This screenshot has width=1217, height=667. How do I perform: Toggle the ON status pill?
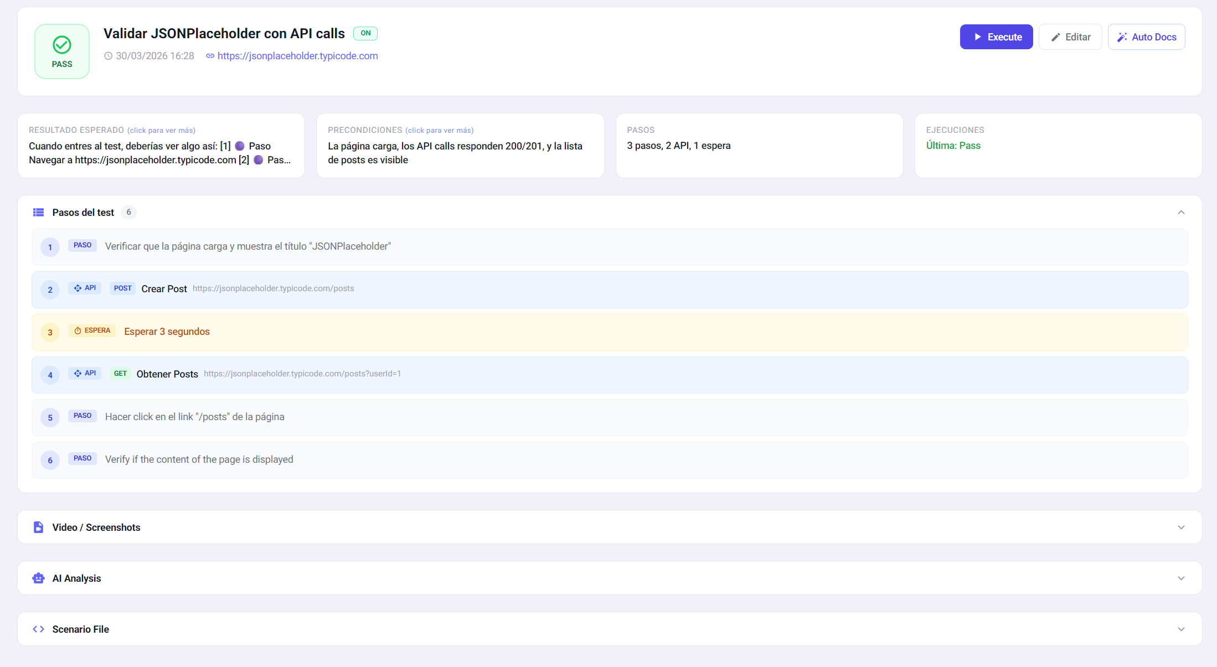click(x=365, y=33)
